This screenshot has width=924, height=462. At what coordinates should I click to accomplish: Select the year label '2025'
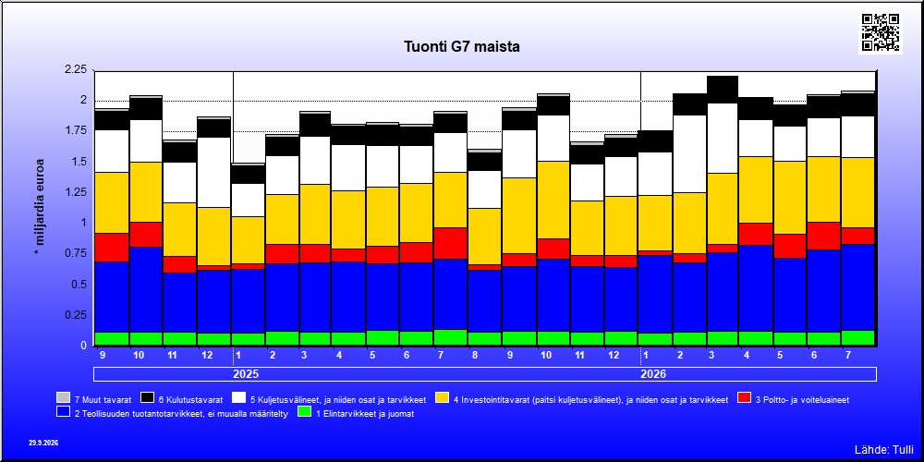(x=247, y=374)
